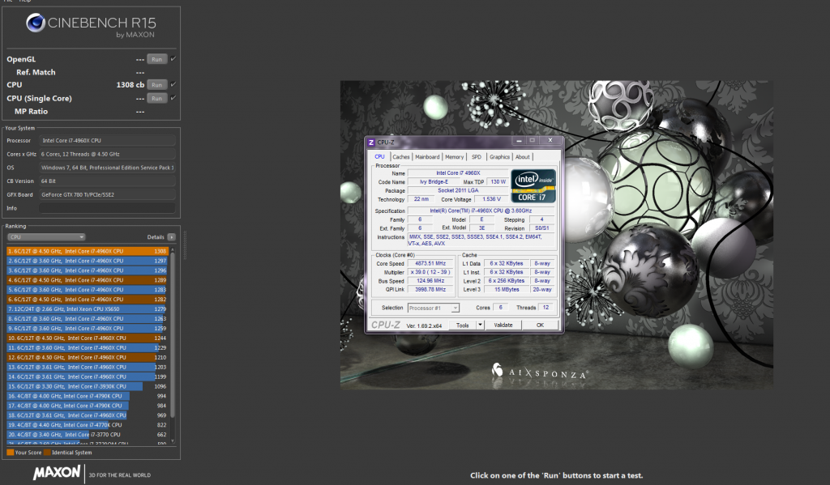Click the ranking list scrollbar

tap(172, 336)
